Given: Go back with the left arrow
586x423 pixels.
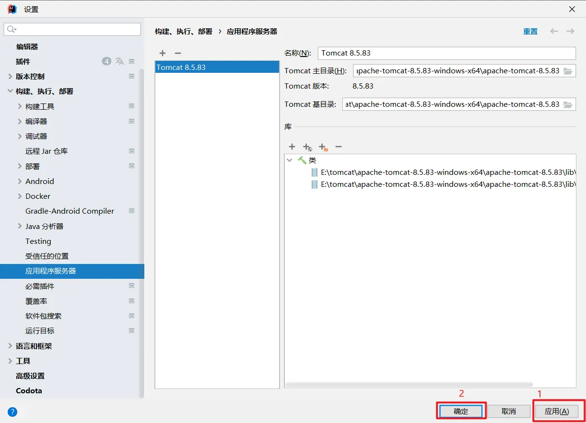Looking at the screenshot, I should pos(554,31).
